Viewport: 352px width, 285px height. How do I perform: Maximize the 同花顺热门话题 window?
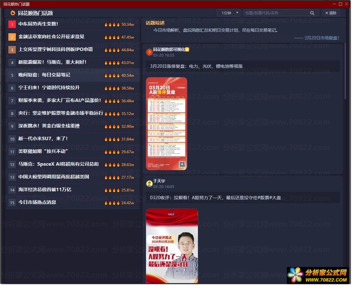click(341, 4)
